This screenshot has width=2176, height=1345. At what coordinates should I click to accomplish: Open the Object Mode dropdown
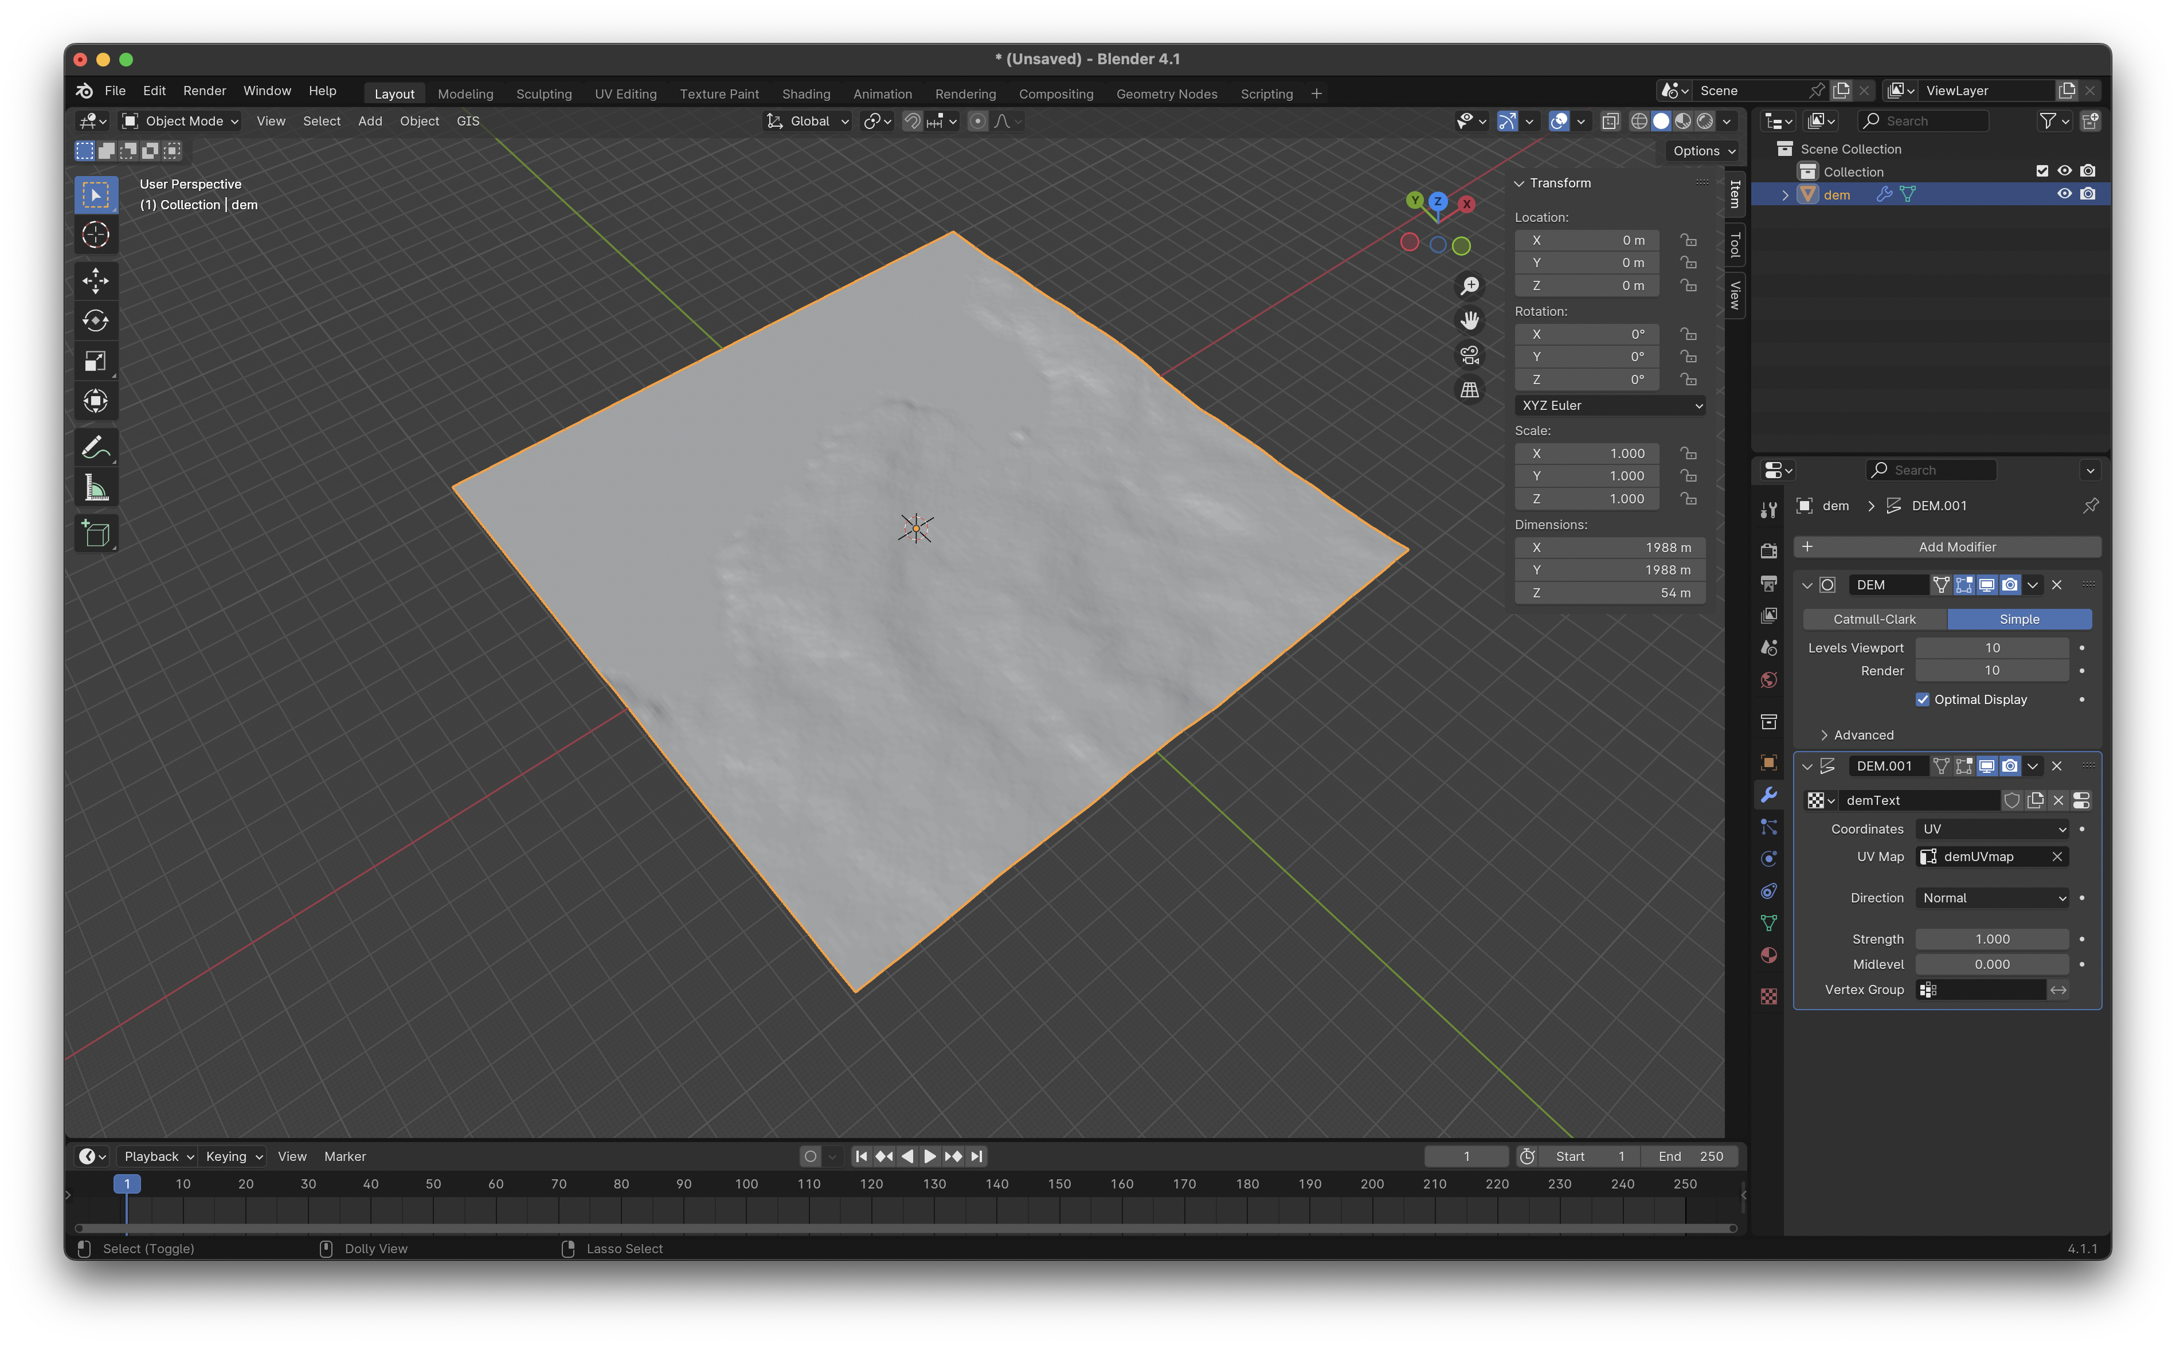coord(181,121)
